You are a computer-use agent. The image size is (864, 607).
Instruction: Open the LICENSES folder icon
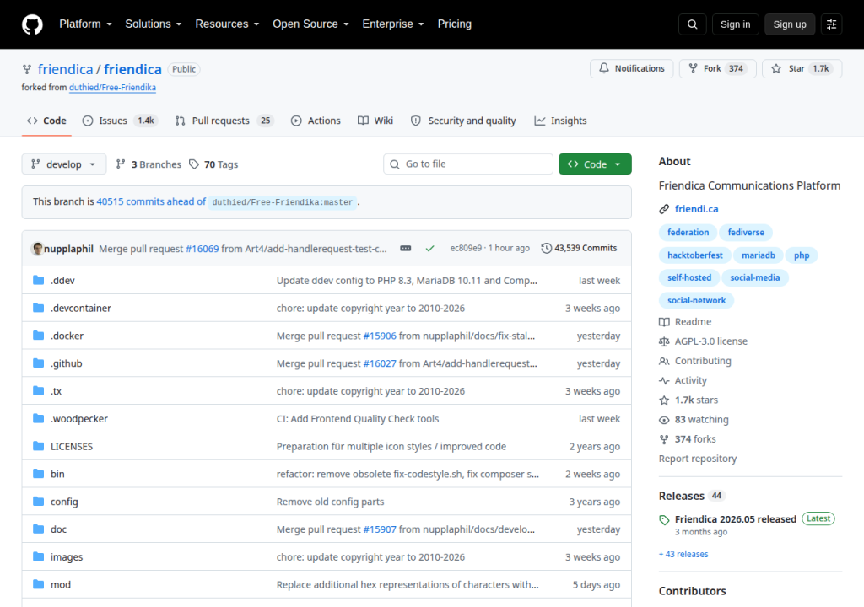tap(38, 446)
